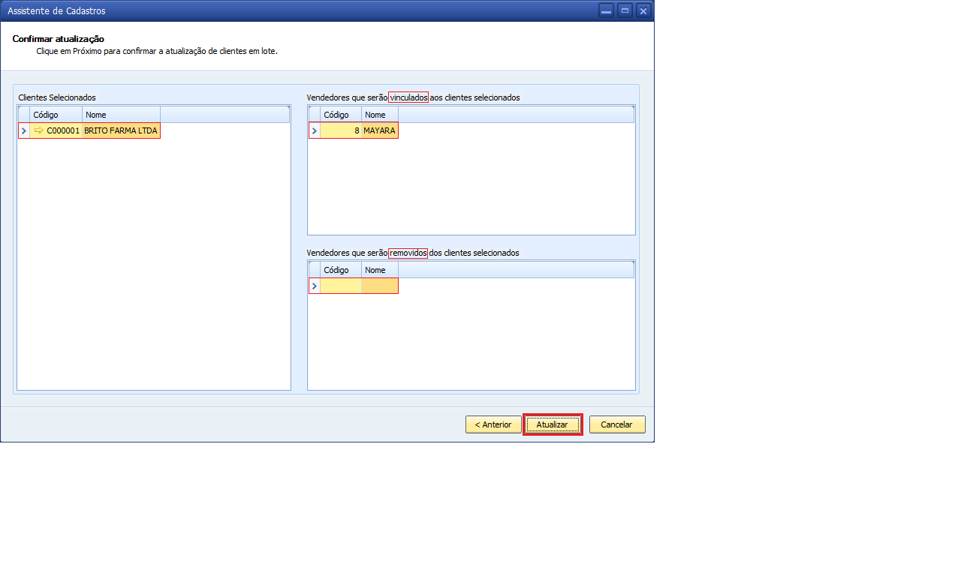
Task: Select the row marker for BRITO FARMA LTDA
Action: click(24, 130)
